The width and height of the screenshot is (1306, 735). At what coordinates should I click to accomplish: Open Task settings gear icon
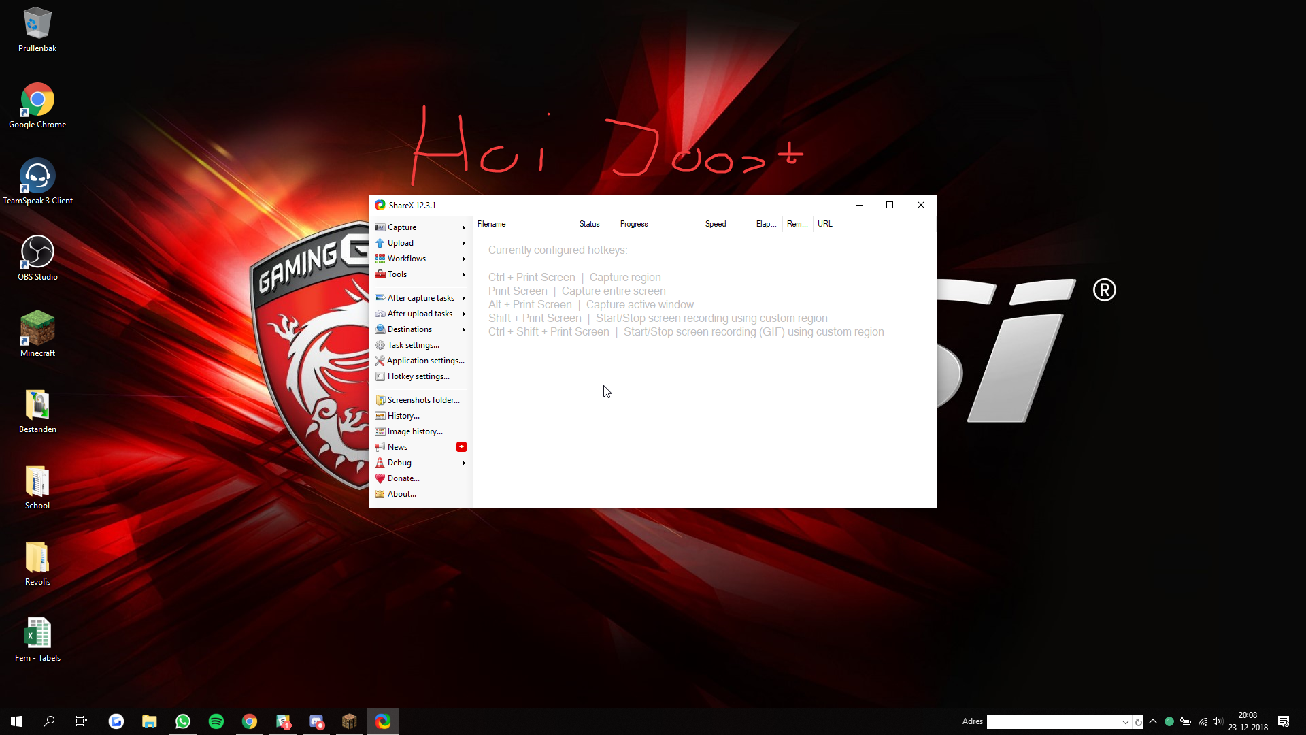(x=380, y=345)
